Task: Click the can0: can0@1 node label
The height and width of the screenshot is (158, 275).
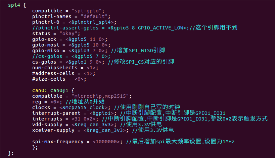Action: coord(50,90)
